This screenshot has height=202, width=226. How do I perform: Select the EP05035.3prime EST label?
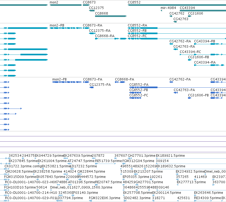click(x=136, y=177)
